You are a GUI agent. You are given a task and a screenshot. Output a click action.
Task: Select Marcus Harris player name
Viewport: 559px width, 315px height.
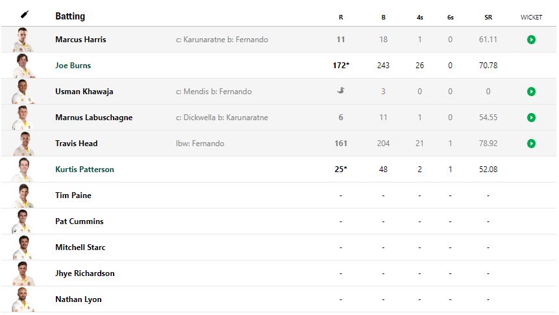(81, 40)
